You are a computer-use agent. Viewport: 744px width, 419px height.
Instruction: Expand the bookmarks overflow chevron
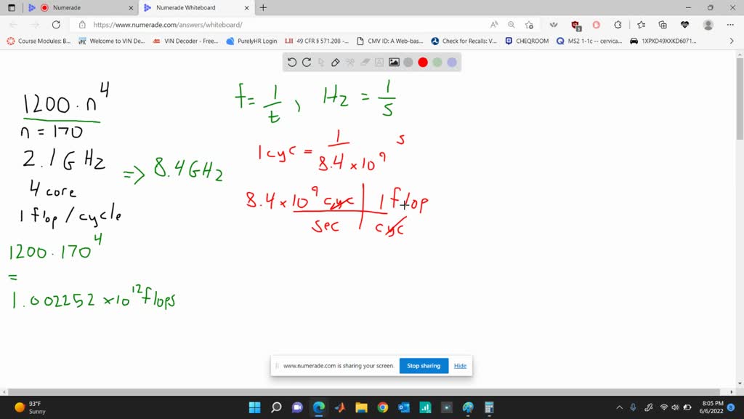732,41
